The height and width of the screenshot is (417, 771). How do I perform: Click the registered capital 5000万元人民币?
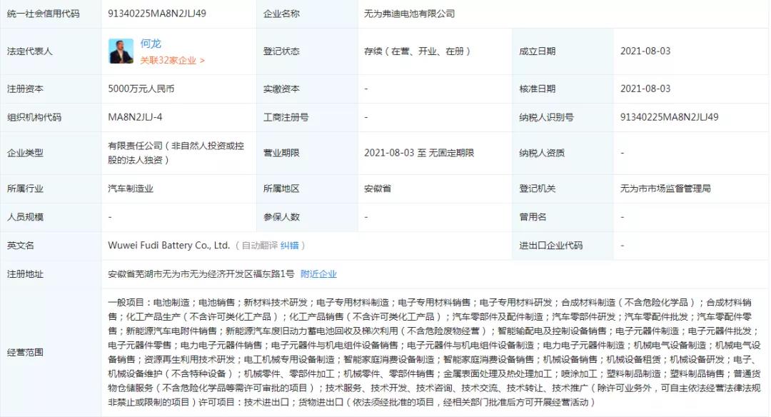[141, 89]
